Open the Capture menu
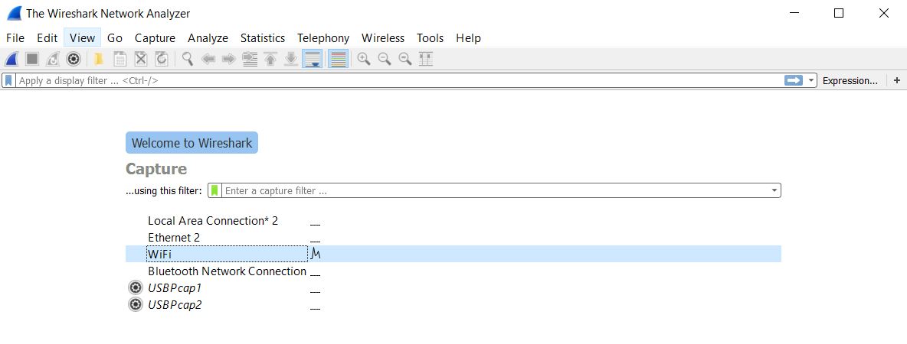This screenshot has width=907, height=344. pyautogui.click(x=155, y=38)
